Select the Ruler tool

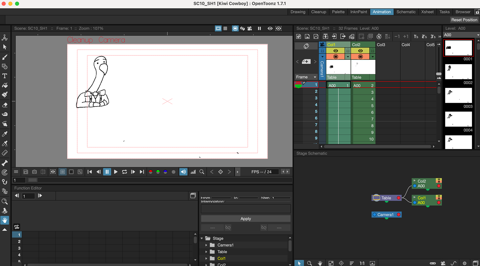tap(4, 153)
